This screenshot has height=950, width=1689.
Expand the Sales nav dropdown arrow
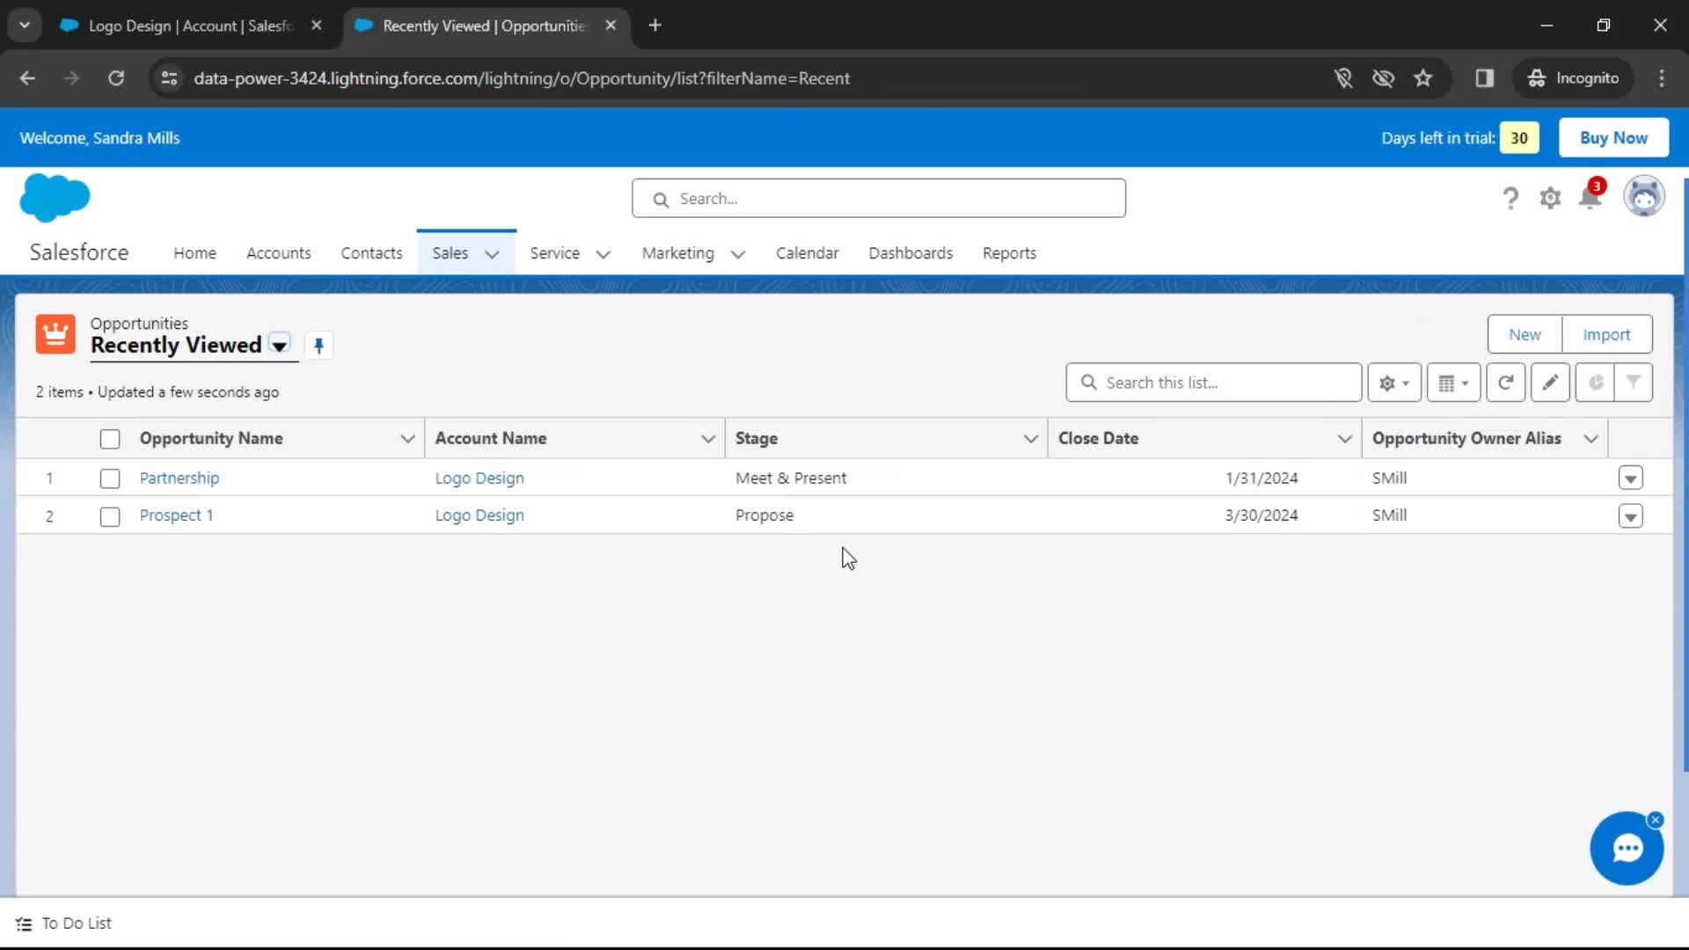(493, 254)
